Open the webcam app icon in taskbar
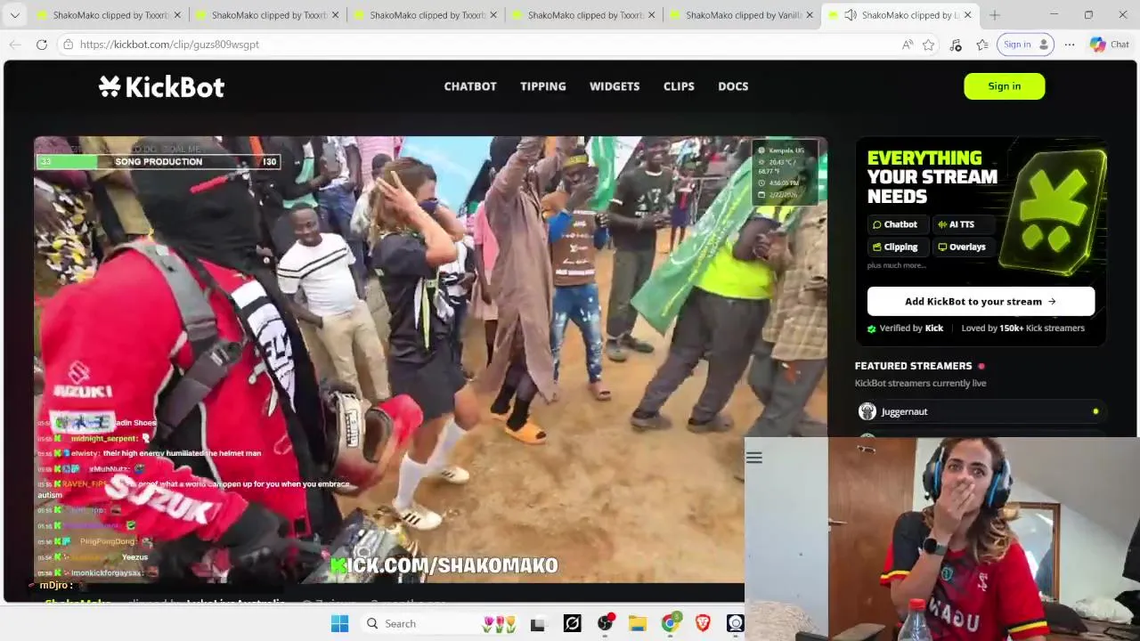The height and width of the screenshot is (641, 1140). 735,623
